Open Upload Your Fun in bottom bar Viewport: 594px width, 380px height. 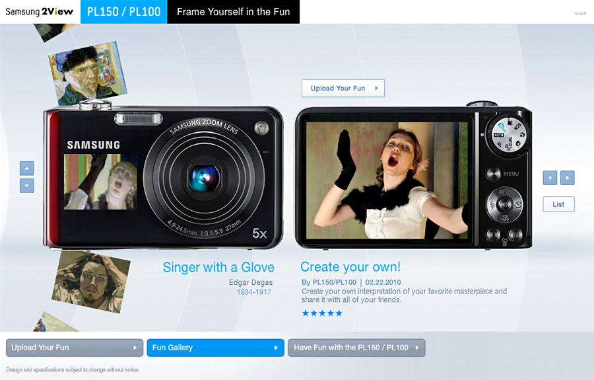tap(75, 348)
